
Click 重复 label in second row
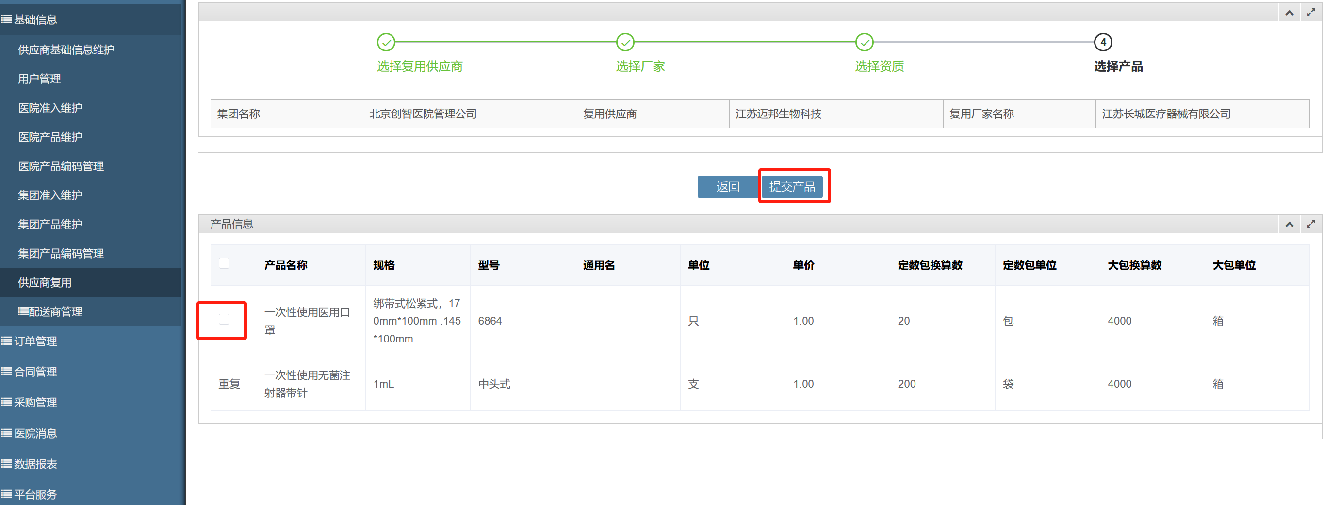click(229, 384)
